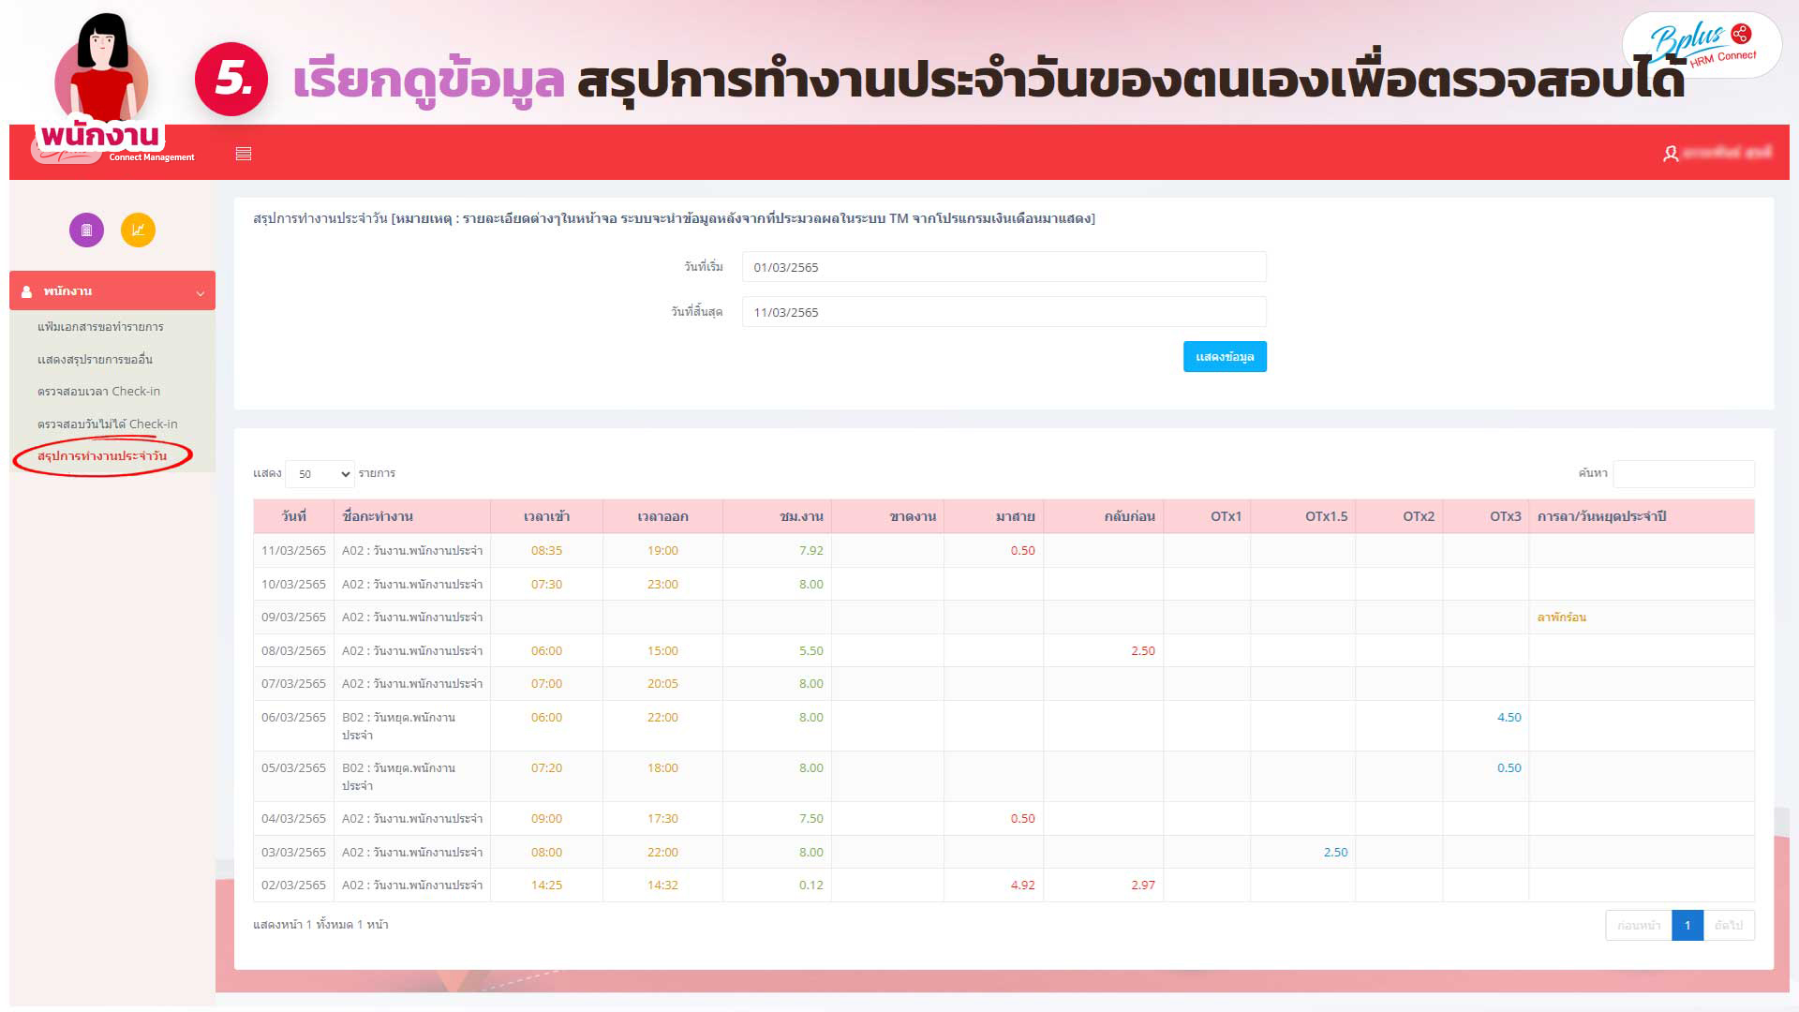The image size is (1799, 1012).
Task: Select สรุปการทำงานประจำวัน menu item
Action: (102, 456)
